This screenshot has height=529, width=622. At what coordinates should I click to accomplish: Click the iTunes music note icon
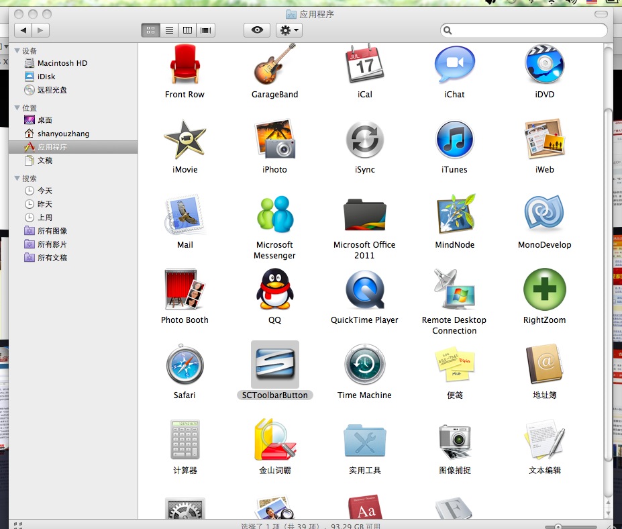tap(455, 140)
